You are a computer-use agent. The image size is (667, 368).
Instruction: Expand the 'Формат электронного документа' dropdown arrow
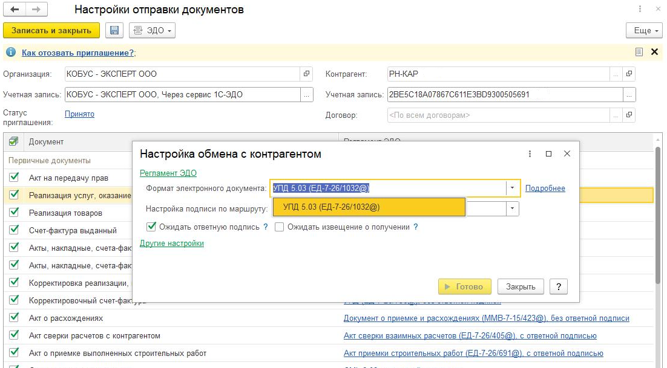click(x=512, y=188)
